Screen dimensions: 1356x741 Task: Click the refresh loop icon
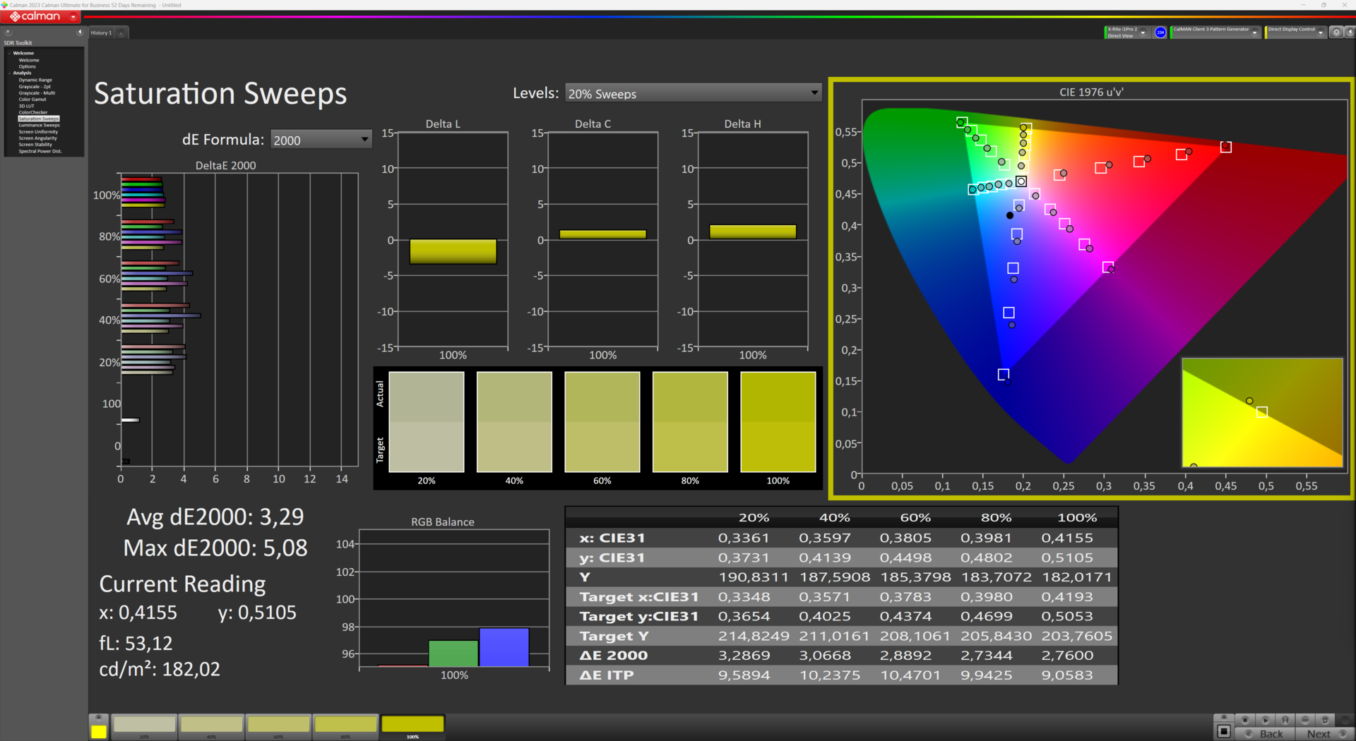pyautogui.click(x=1325, y=720)
